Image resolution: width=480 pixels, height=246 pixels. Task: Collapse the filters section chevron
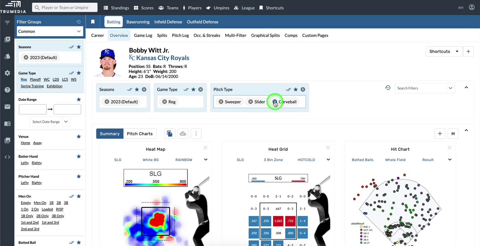point(466,87)
